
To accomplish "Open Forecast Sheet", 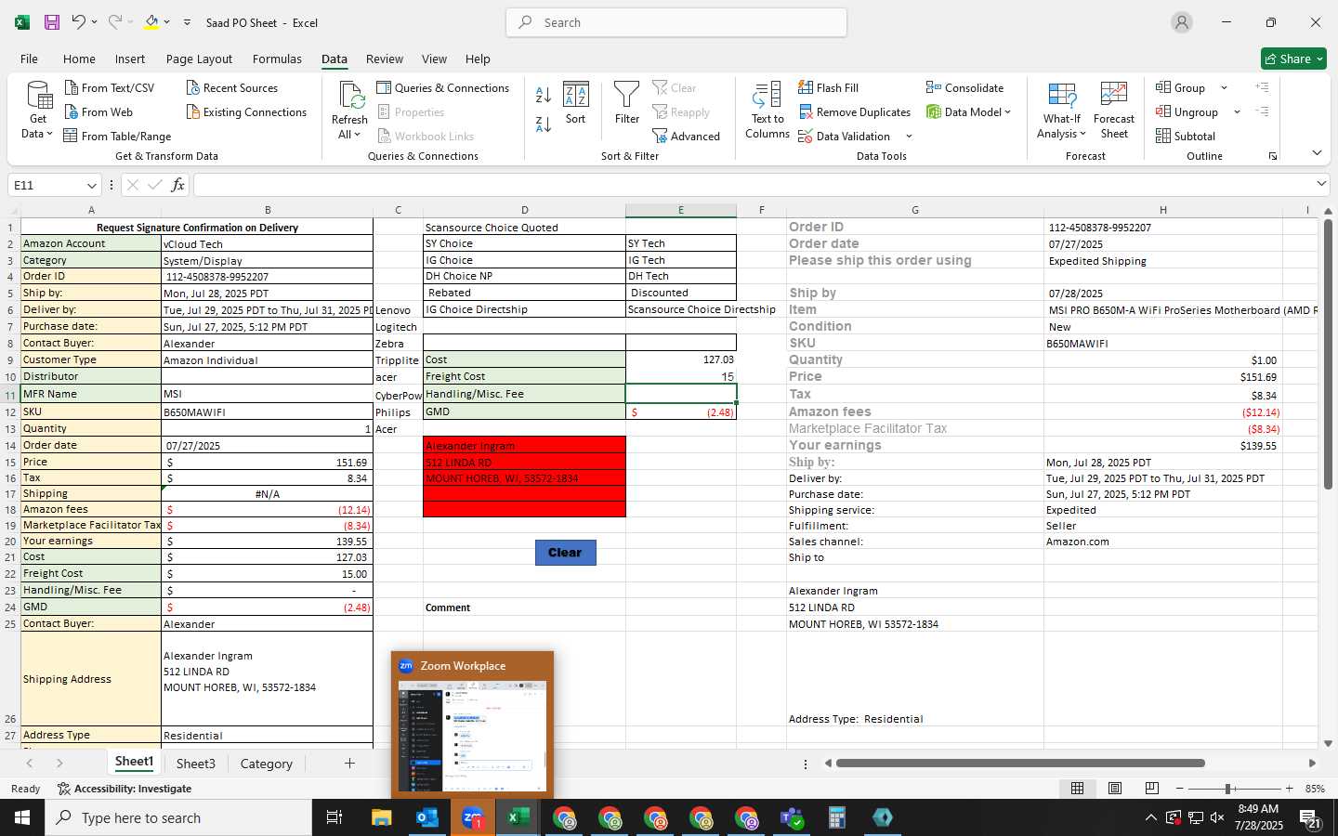I will pyautogui.click(x=1114, y=111).
